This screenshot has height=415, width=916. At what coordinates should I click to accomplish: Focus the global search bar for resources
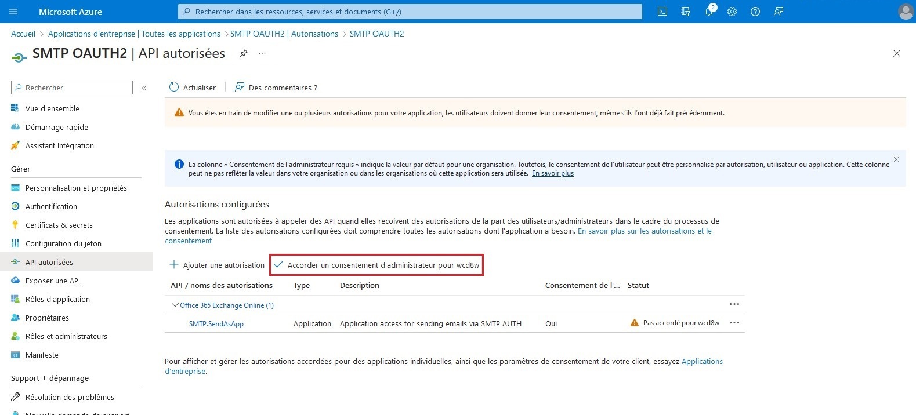pos(410,12)
